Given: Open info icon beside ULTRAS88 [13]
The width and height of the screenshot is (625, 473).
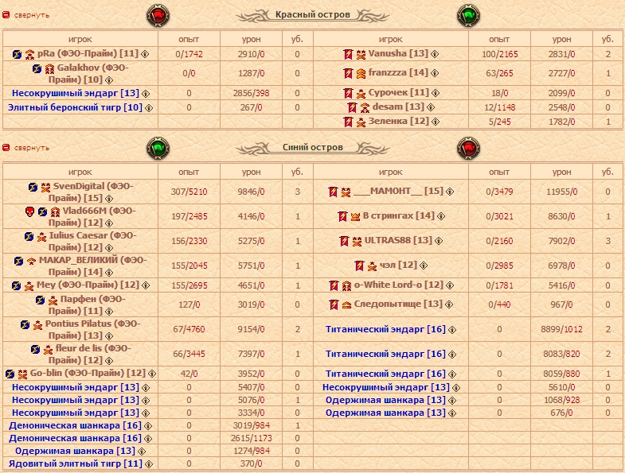Looking at the screenshot, I should (x=439, y=242).
